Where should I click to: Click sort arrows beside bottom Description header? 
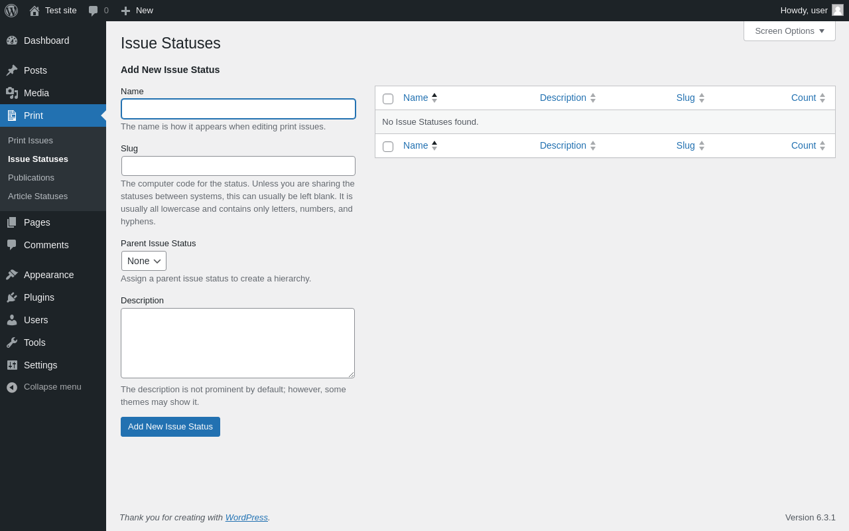593,145
